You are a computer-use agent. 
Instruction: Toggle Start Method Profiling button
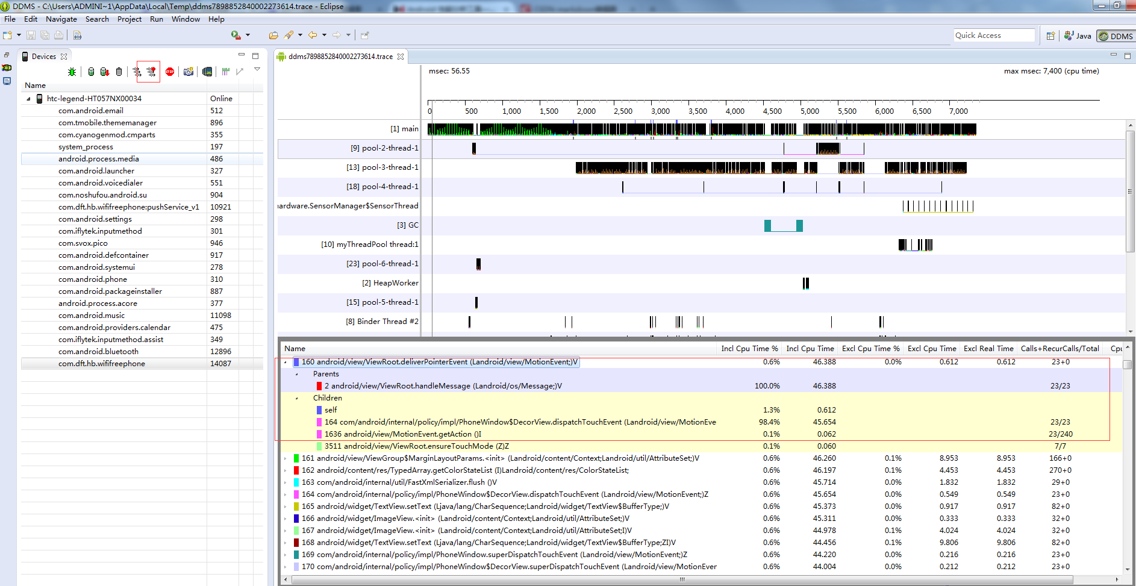(x=151, y=72)
